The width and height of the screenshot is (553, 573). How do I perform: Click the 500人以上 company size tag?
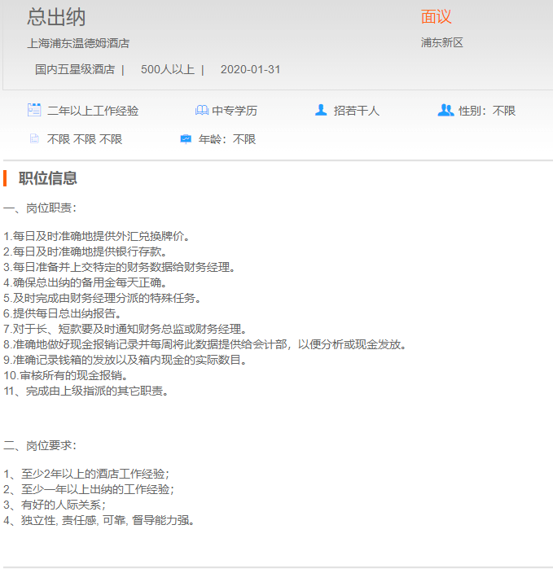(x=167, y=69)
